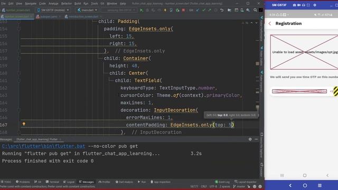338x190 pixels.
Task: Open the App Inspection tool window
Action: (x=161, y=182)
